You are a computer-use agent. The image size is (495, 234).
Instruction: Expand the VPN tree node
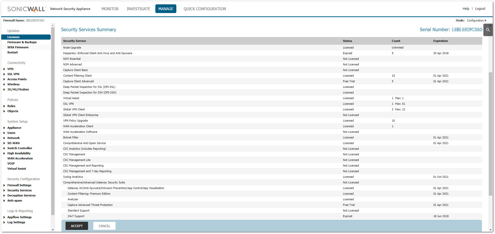tap(4, 69)
